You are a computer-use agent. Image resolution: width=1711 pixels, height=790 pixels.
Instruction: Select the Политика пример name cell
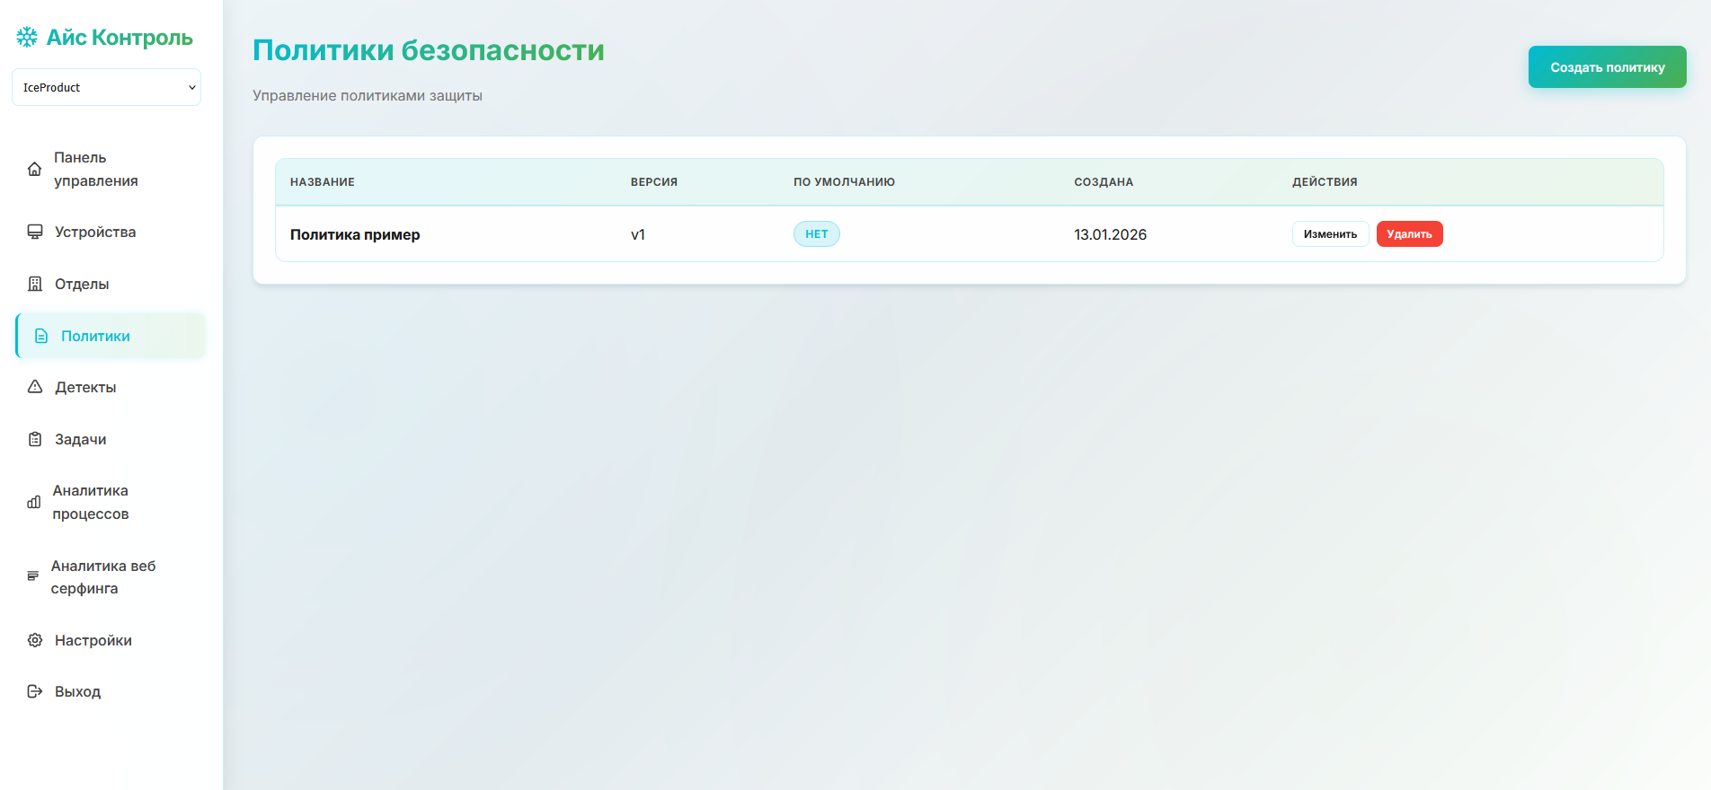click(355, 234)
